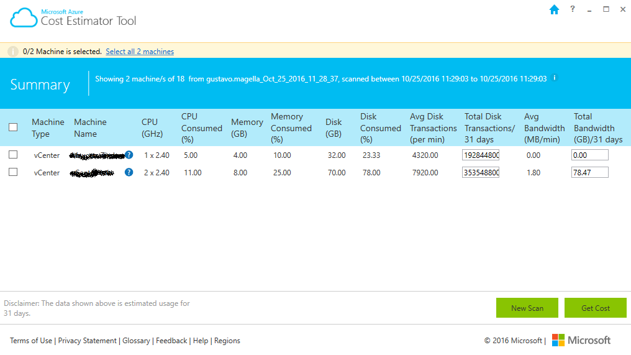Go to the Home icon

(554, 10)
